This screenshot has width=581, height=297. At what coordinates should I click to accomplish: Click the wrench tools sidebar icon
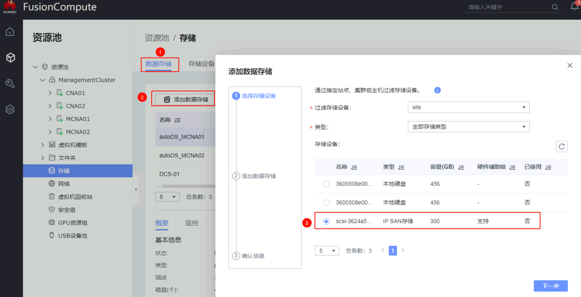10,83
